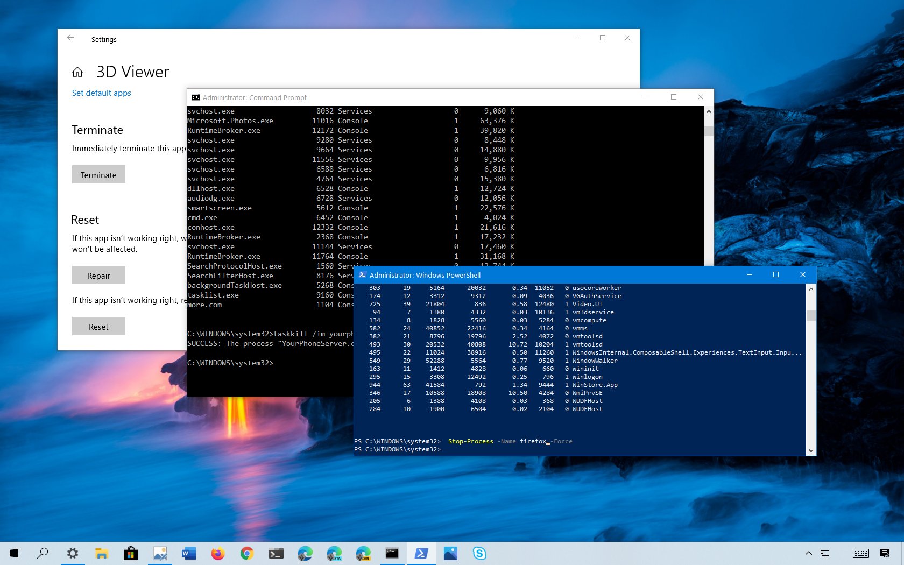The width and height of the screenshot is (904, 565).
Task: Click the PowerShell scroll-down arrow
Action: click(811, 451)
